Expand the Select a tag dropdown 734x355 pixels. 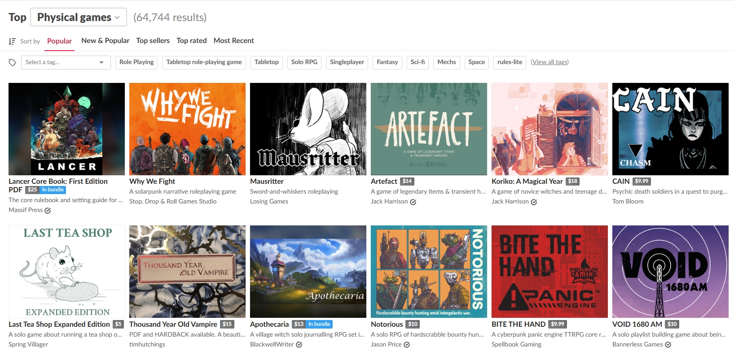click(66, 62)
